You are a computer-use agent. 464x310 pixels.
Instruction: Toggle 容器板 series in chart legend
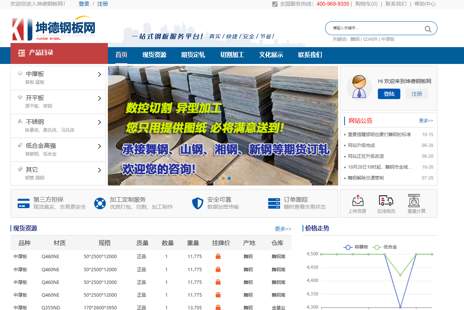point(356,247)
